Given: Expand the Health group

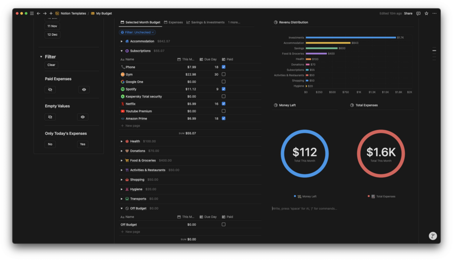Looking at the screenshot, I should 122,141.
